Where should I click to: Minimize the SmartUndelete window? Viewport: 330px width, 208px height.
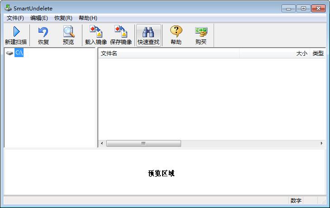pyautogui.click(x=288, y=9)
